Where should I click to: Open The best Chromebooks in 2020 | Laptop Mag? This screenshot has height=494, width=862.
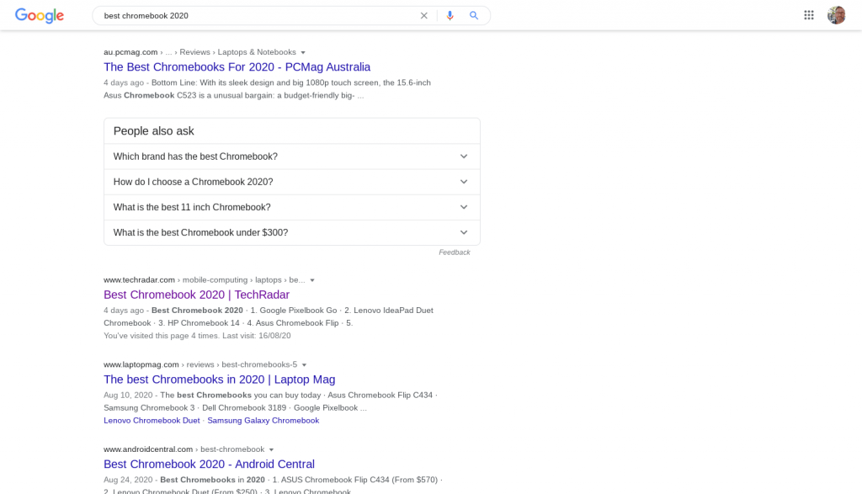pyautogui.click(x=220, y=380)
